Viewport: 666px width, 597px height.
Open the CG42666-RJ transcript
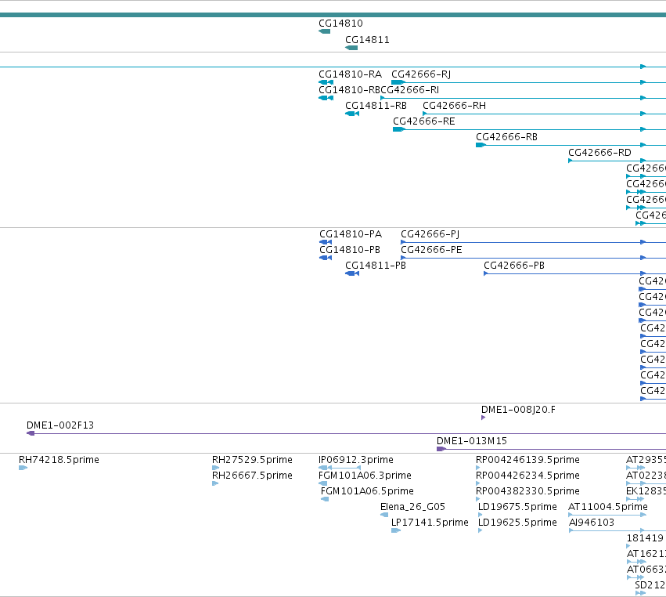421,74
